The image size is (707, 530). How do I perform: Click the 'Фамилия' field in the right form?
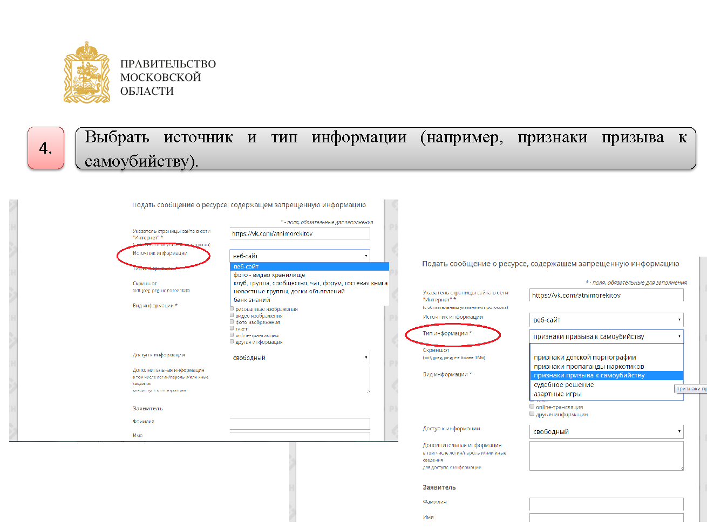pos(606,504)
